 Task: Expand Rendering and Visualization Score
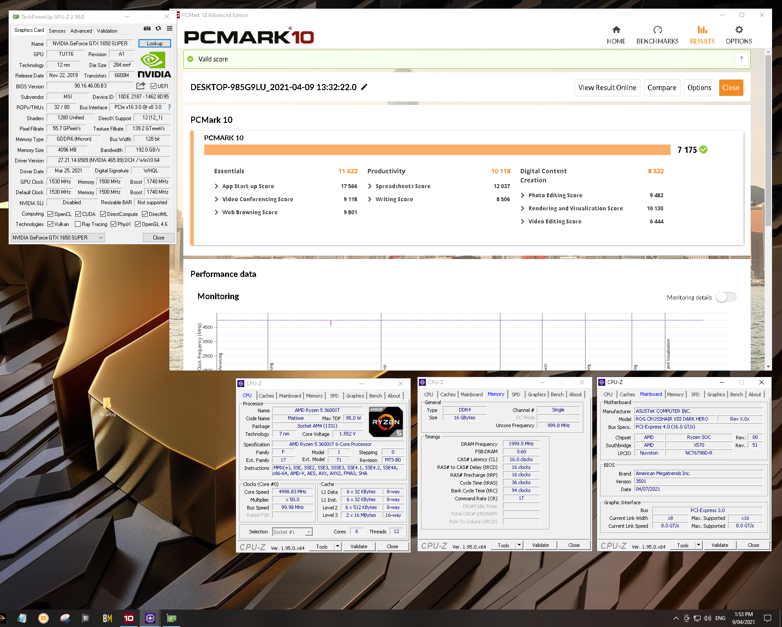[522, 208]
